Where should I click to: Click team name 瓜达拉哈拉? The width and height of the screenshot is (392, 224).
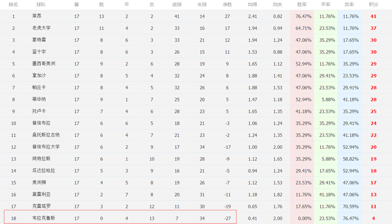(x=44, y=171)
